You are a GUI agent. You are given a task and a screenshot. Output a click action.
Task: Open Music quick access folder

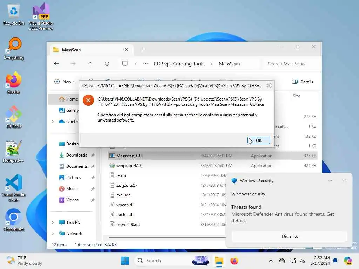tap(72, 189)
